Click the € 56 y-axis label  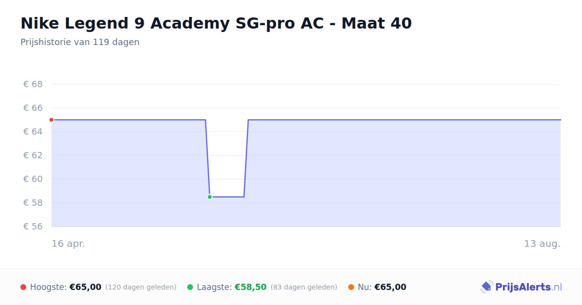pos(33,227)
